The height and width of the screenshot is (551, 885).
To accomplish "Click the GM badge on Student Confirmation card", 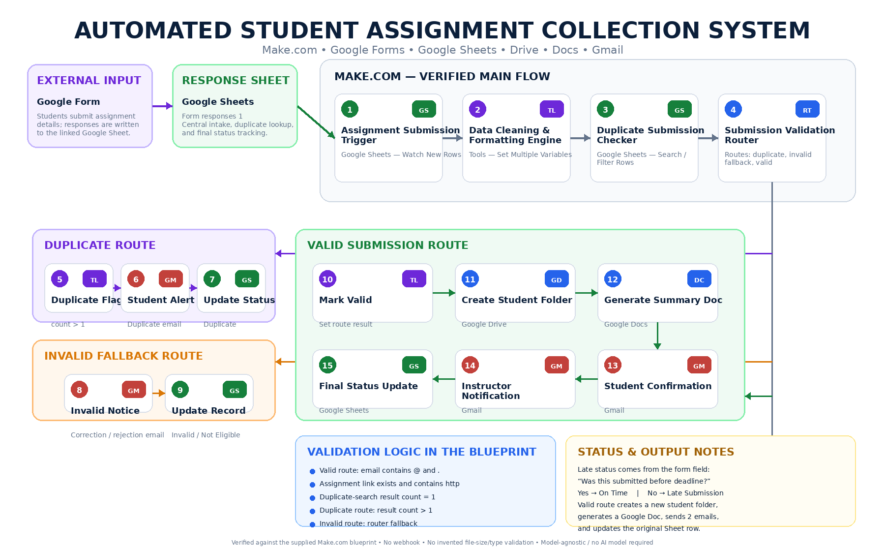I will click(699, 365).
